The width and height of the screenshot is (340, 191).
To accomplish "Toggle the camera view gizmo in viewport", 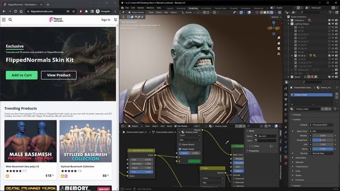I will point(278,48).
